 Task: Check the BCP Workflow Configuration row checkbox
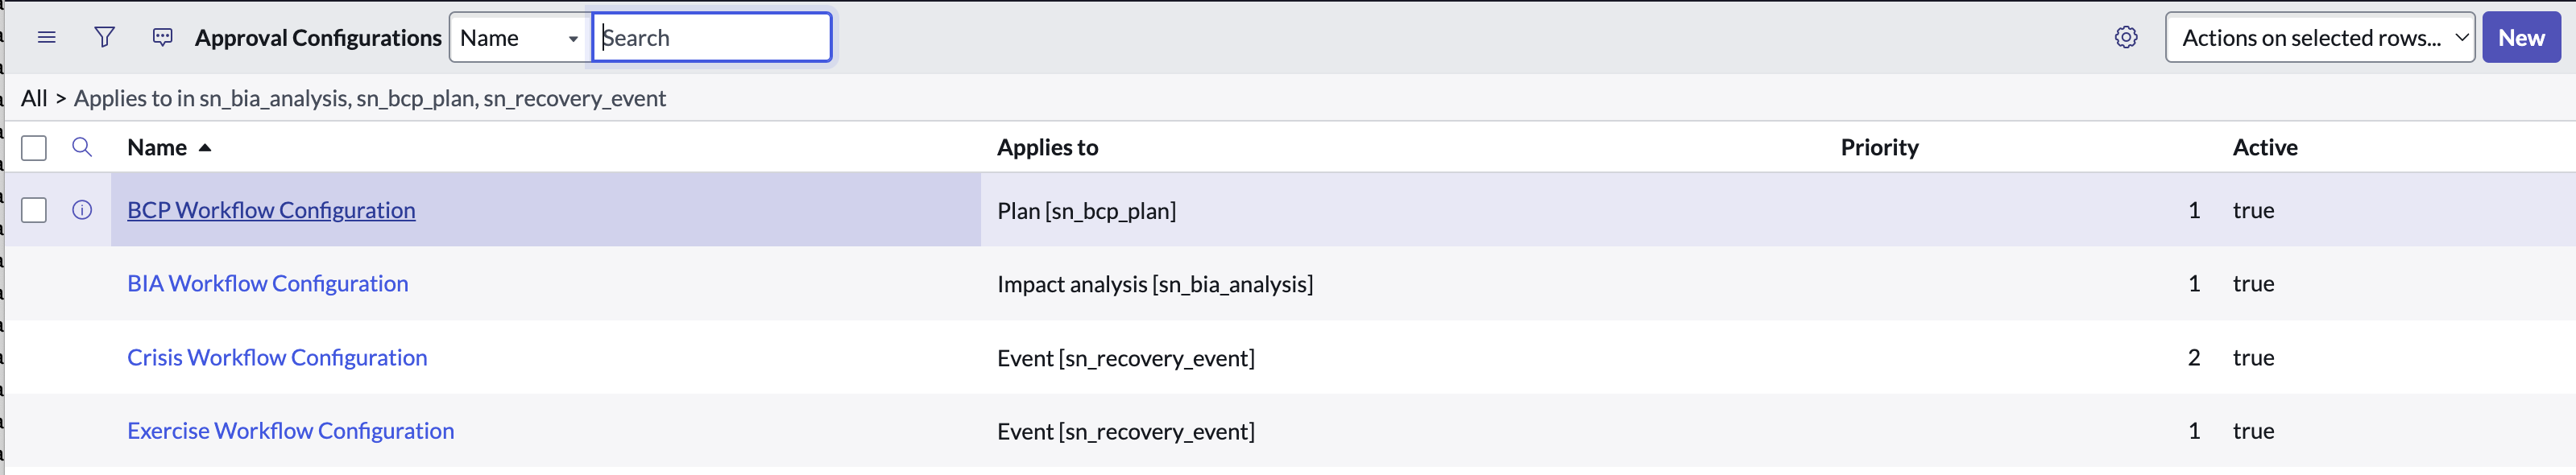(34, 210)
